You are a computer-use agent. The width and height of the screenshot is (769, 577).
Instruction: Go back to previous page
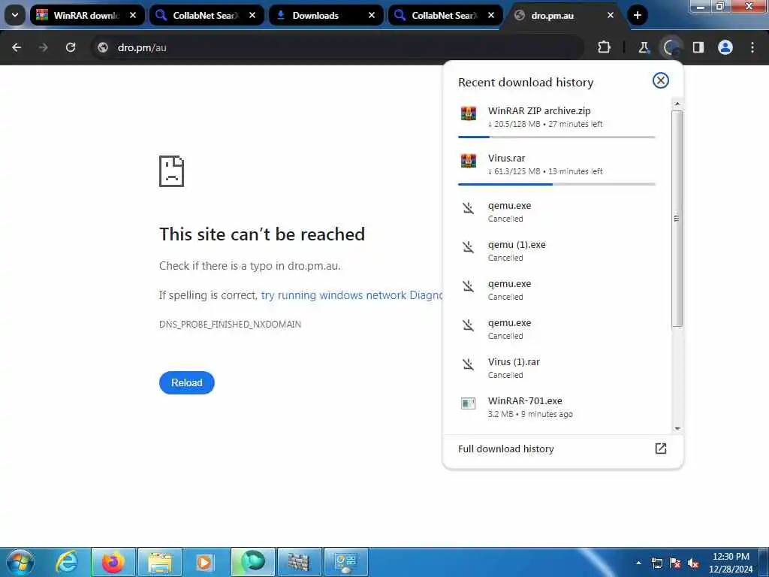[x=17, y=47]
